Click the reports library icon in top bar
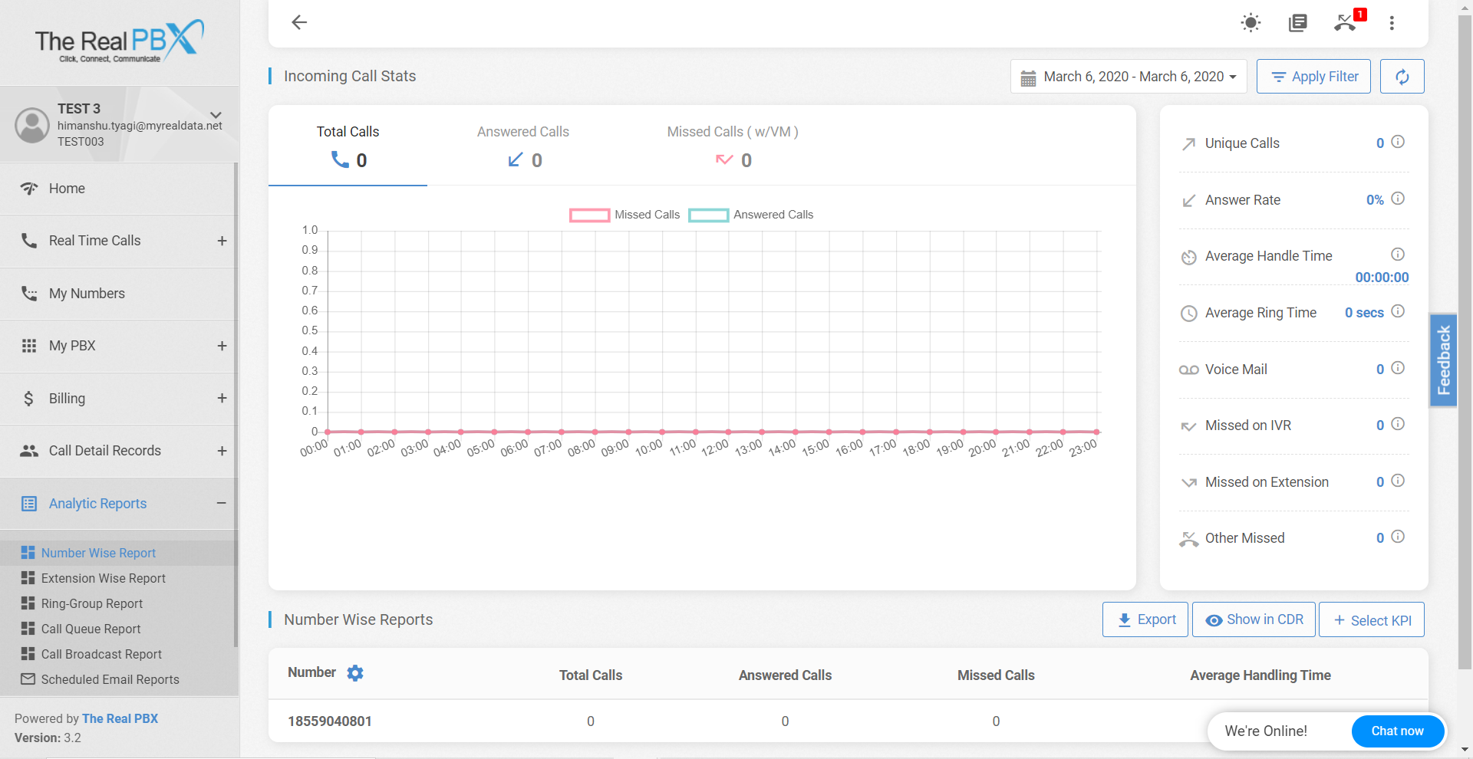Image resolution: width=1473 pixels, height=759 pixels. [x=1298, y=23]
